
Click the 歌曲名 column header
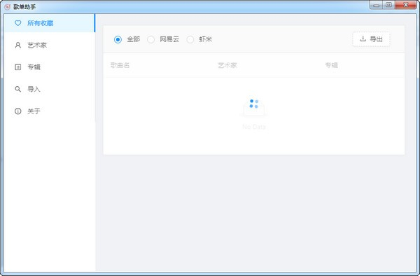pyautogui.click(x=120, y=65)
